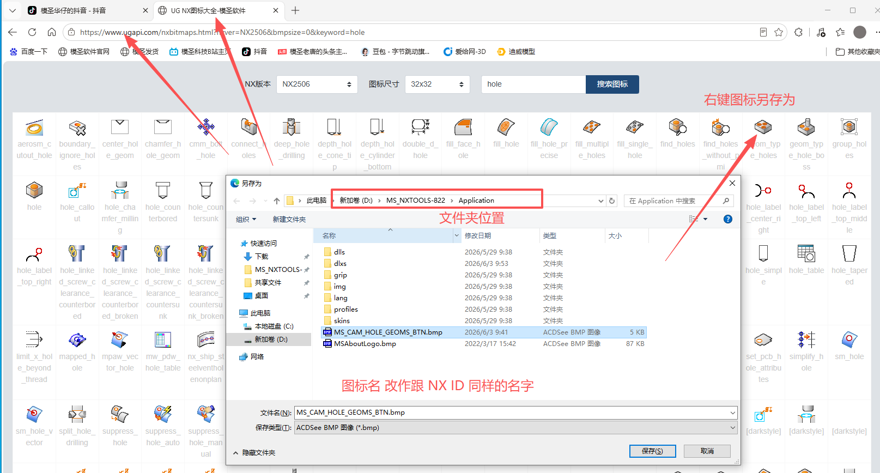Click 新建文件夹 to create a folder
Image resolution: width=880 pixels, height=473 pixels.
(289, 220)
